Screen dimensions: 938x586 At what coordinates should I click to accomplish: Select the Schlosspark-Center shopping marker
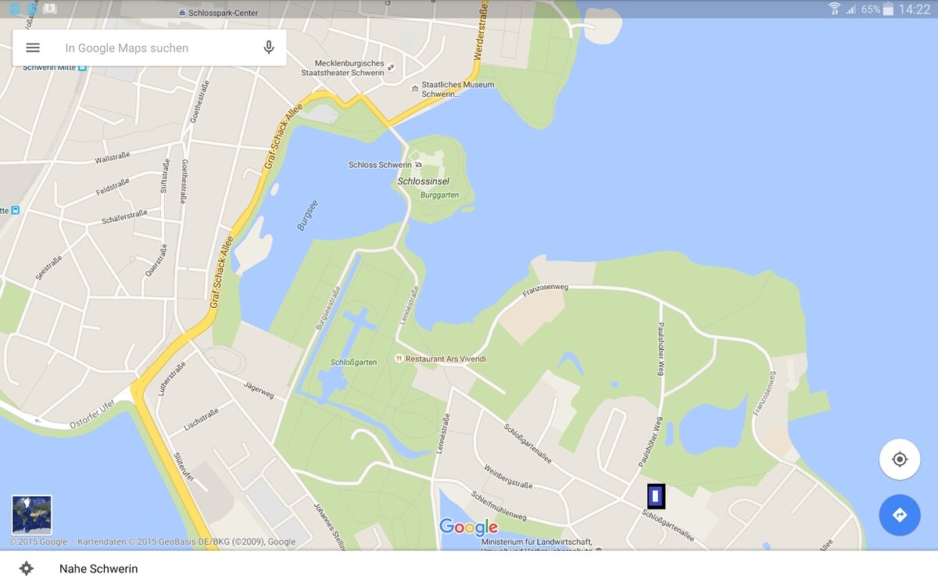182,13
